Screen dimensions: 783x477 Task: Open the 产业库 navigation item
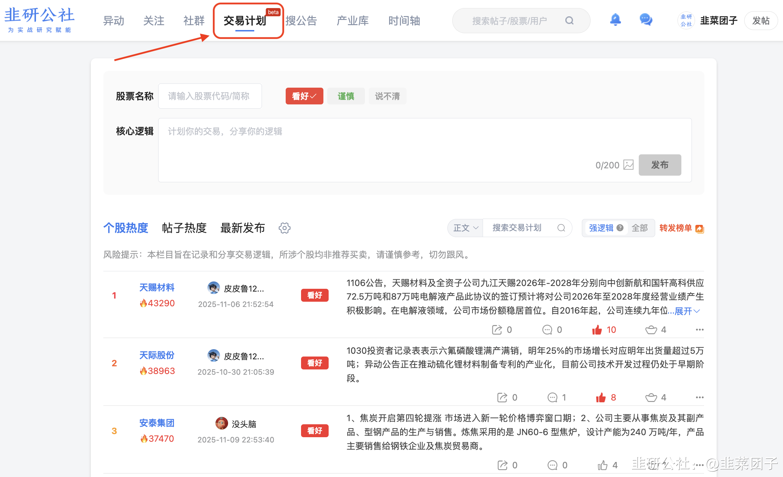(352, 21)
